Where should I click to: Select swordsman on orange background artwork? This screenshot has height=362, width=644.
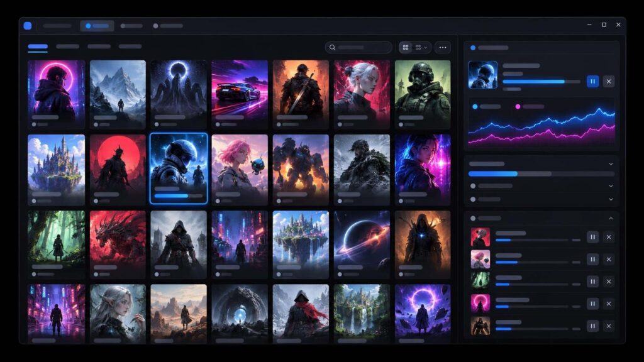point(301,94)
